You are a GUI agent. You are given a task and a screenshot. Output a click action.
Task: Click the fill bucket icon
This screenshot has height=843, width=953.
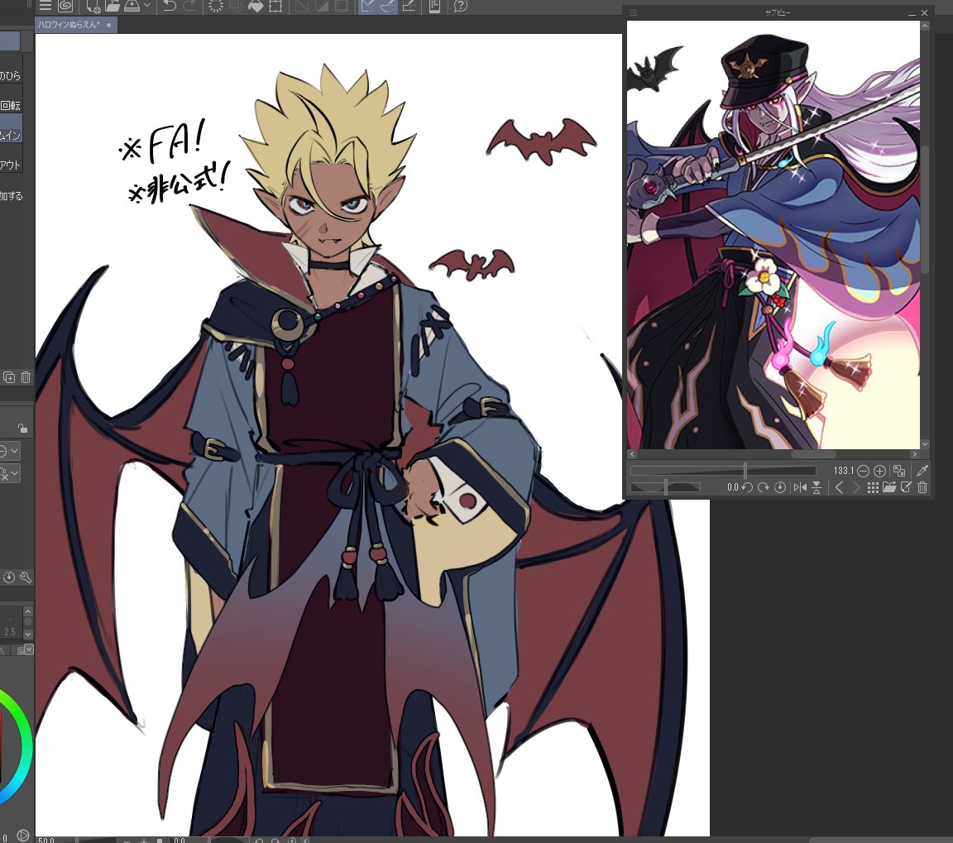(256, 6)
